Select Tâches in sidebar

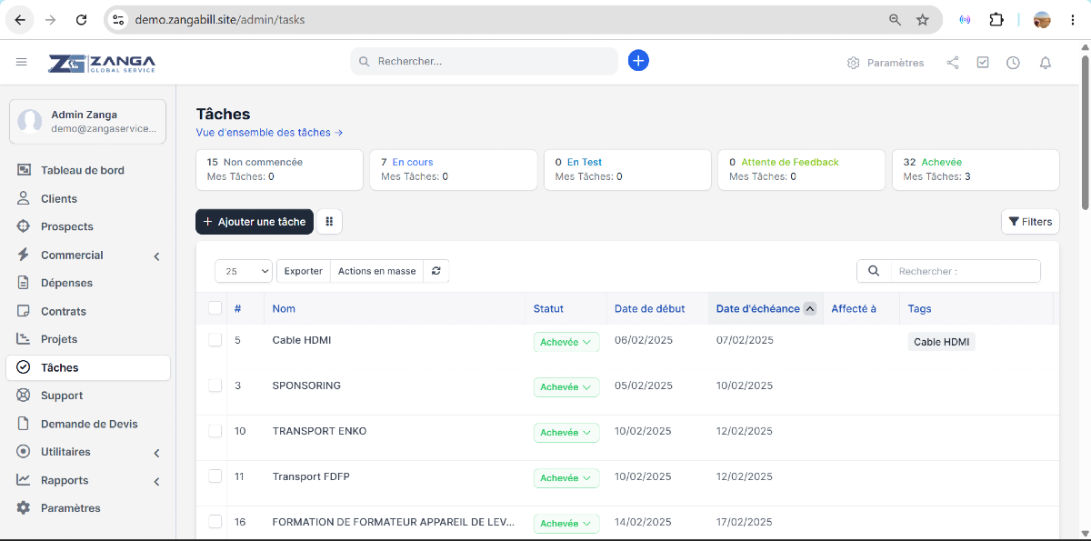(87, 367)
